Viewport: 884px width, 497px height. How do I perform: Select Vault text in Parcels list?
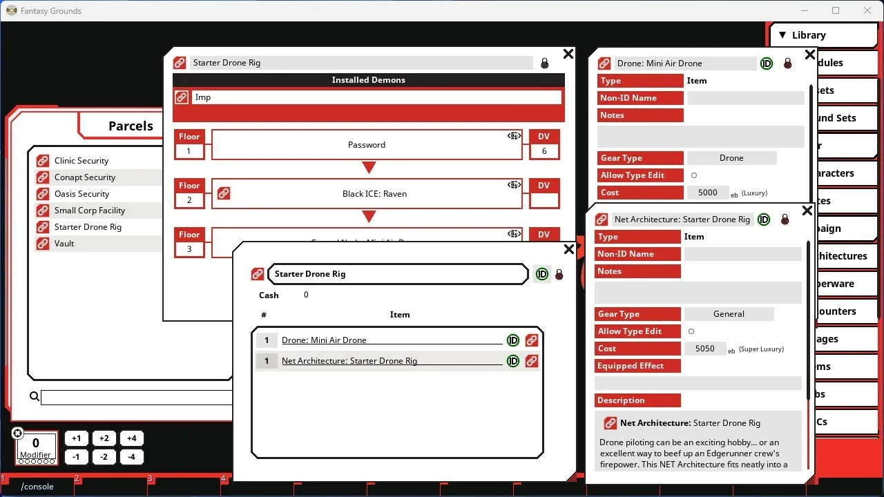pyautogui.click(x=64, y=244)
